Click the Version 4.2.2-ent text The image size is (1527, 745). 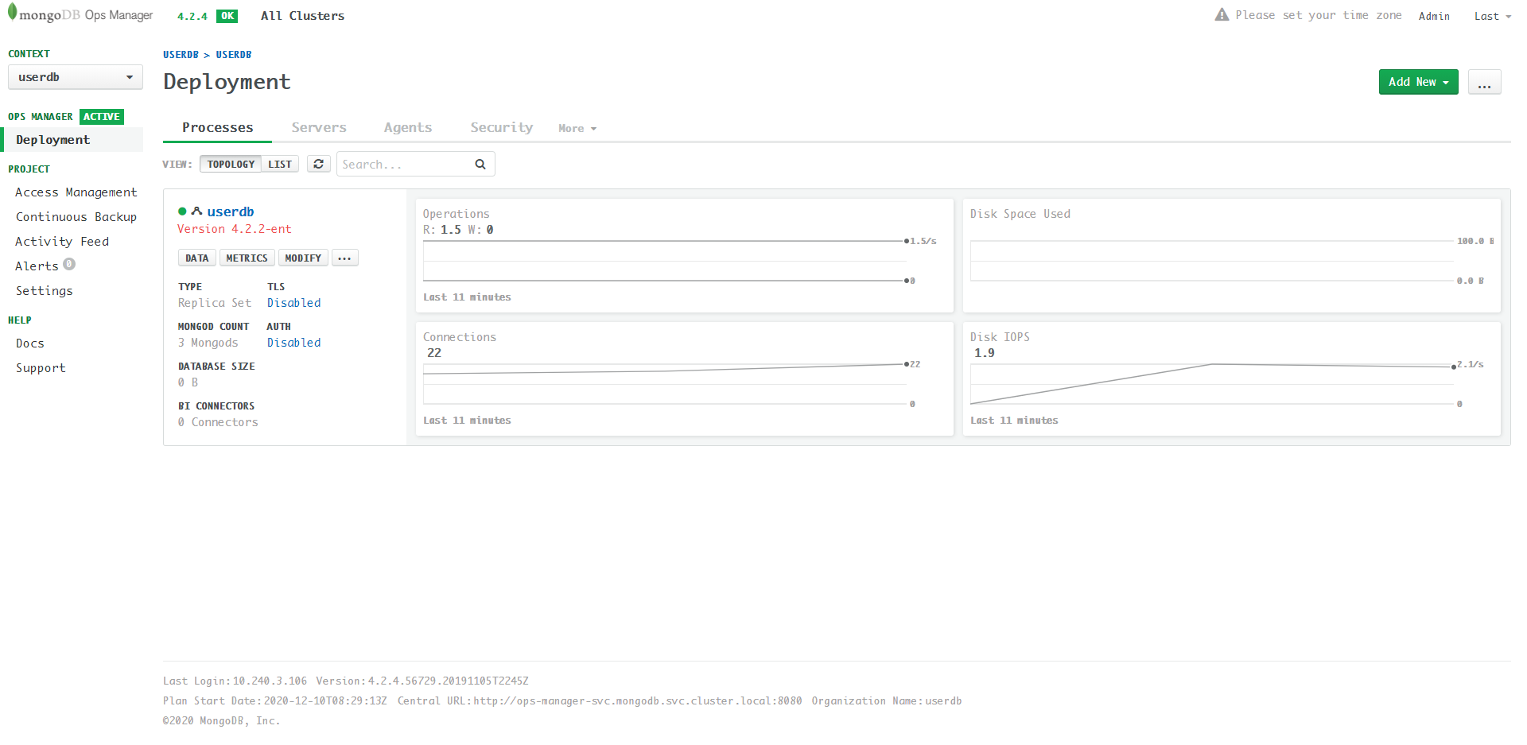pyautogui.click(x=234, y=229)
